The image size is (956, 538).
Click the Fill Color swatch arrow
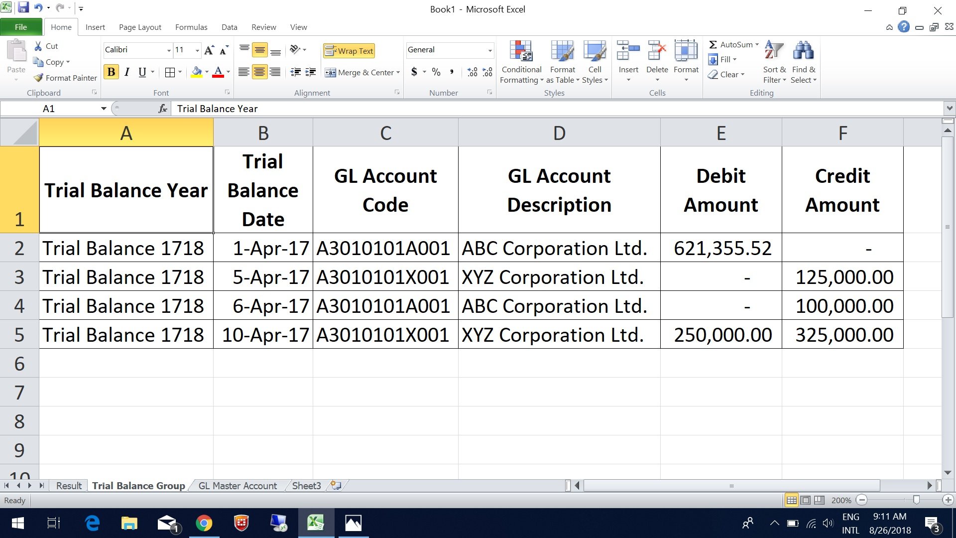(x=206, y=72)
